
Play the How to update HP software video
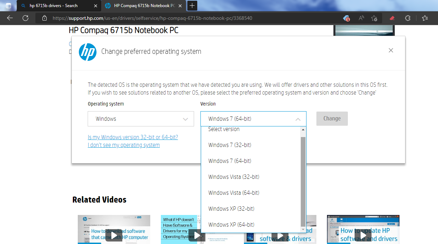coord(363,235)
